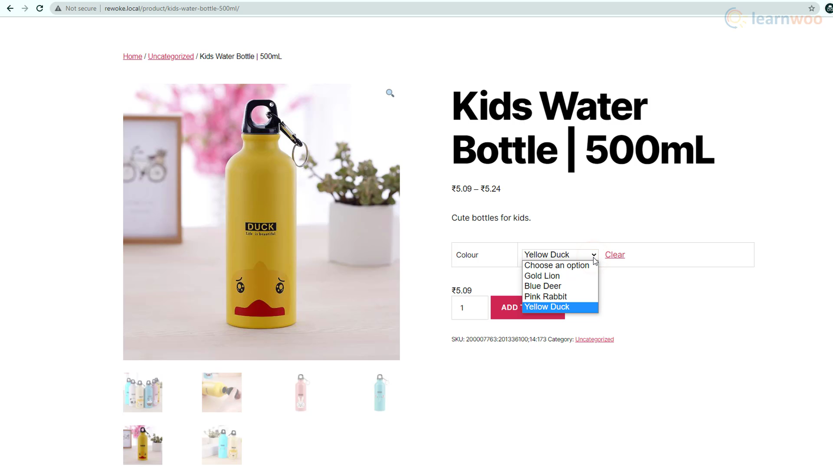Click the back navigation arrow in browser
Viewport: 833px width, 468px height.
(x=10, y=8)
